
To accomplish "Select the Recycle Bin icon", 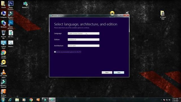I will [3, 35].
